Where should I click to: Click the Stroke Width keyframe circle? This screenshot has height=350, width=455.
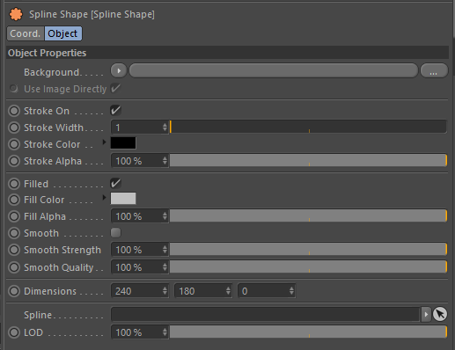[14, 128]
